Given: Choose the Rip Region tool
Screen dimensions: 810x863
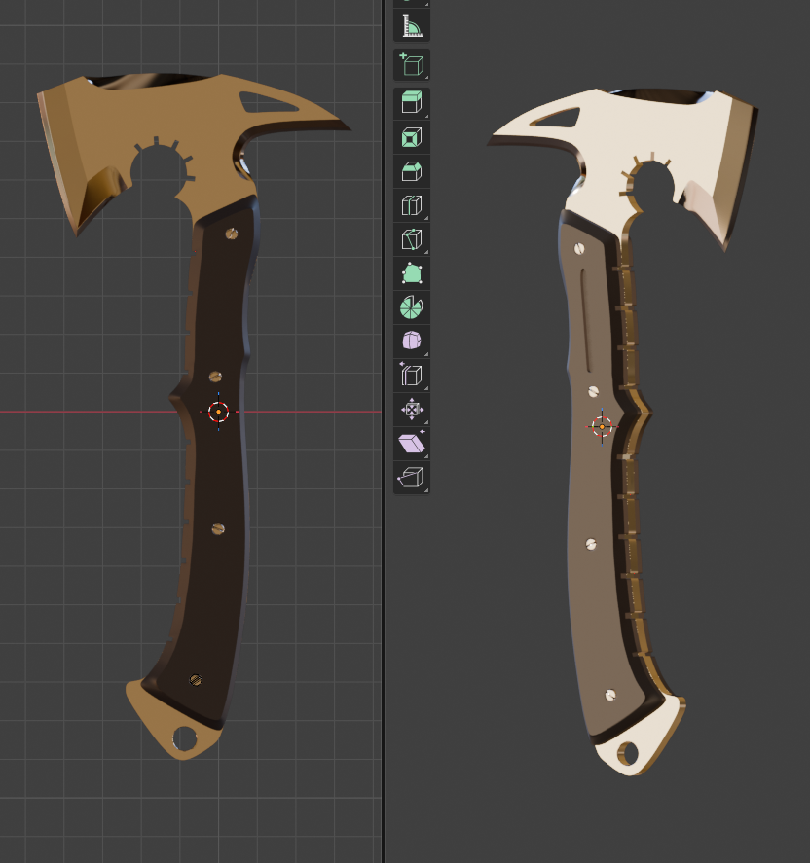Looking at the screenshot, I should 411,478.
